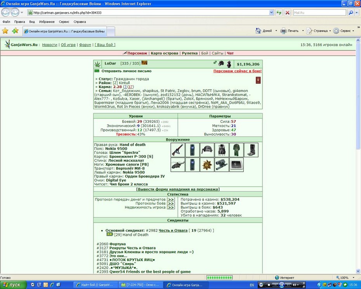Screen dimensions: 361x289
Task: Click the Hand of death rifle icon
Action: (x=178, y=150)
